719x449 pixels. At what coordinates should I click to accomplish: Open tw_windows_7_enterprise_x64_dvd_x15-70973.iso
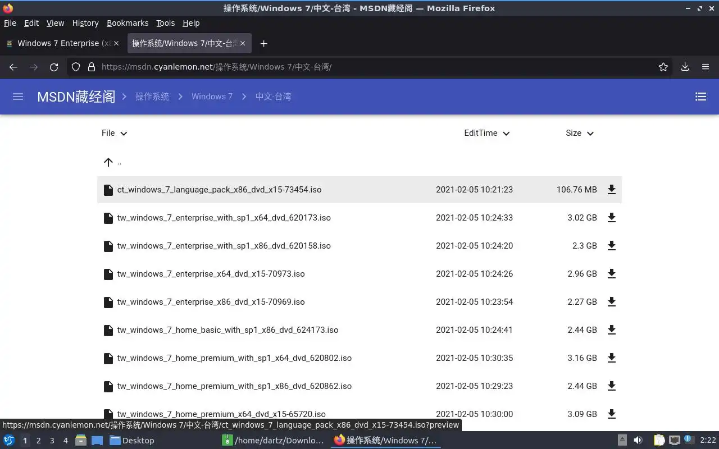tap(211, 274)
